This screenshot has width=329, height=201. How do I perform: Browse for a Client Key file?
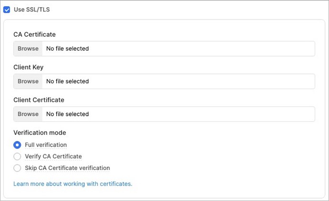point(28,81)
